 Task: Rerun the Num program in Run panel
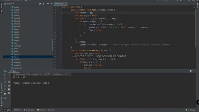pos(5,75)
